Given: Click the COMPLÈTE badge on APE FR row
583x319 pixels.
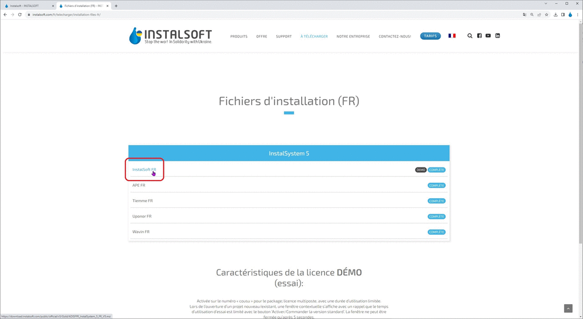Looking at the screenshot, I should 437,186.
